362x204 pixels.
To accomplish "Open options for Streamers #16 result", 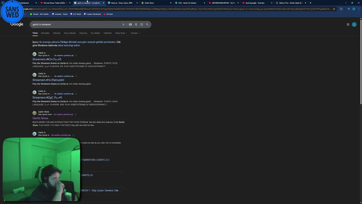I will [76, 76].
